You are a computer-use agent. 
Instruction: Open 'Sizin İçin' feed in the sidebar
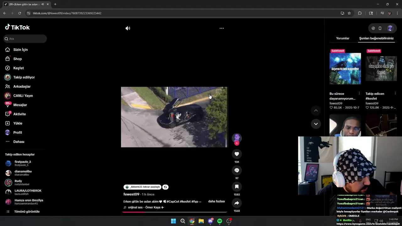pos(20,50)
